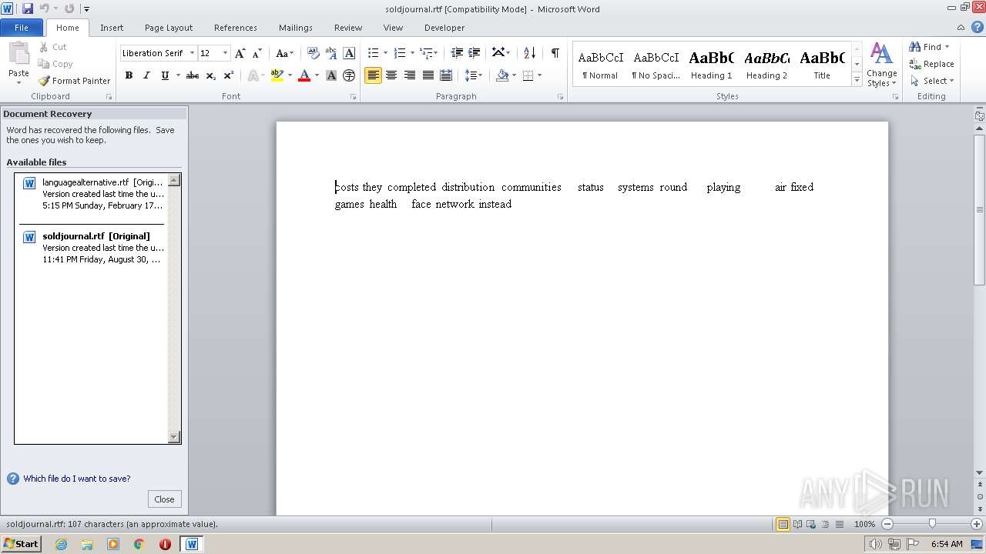Switch to the Developer tab
Screen dimensions: 986x554
click(444, 27)
